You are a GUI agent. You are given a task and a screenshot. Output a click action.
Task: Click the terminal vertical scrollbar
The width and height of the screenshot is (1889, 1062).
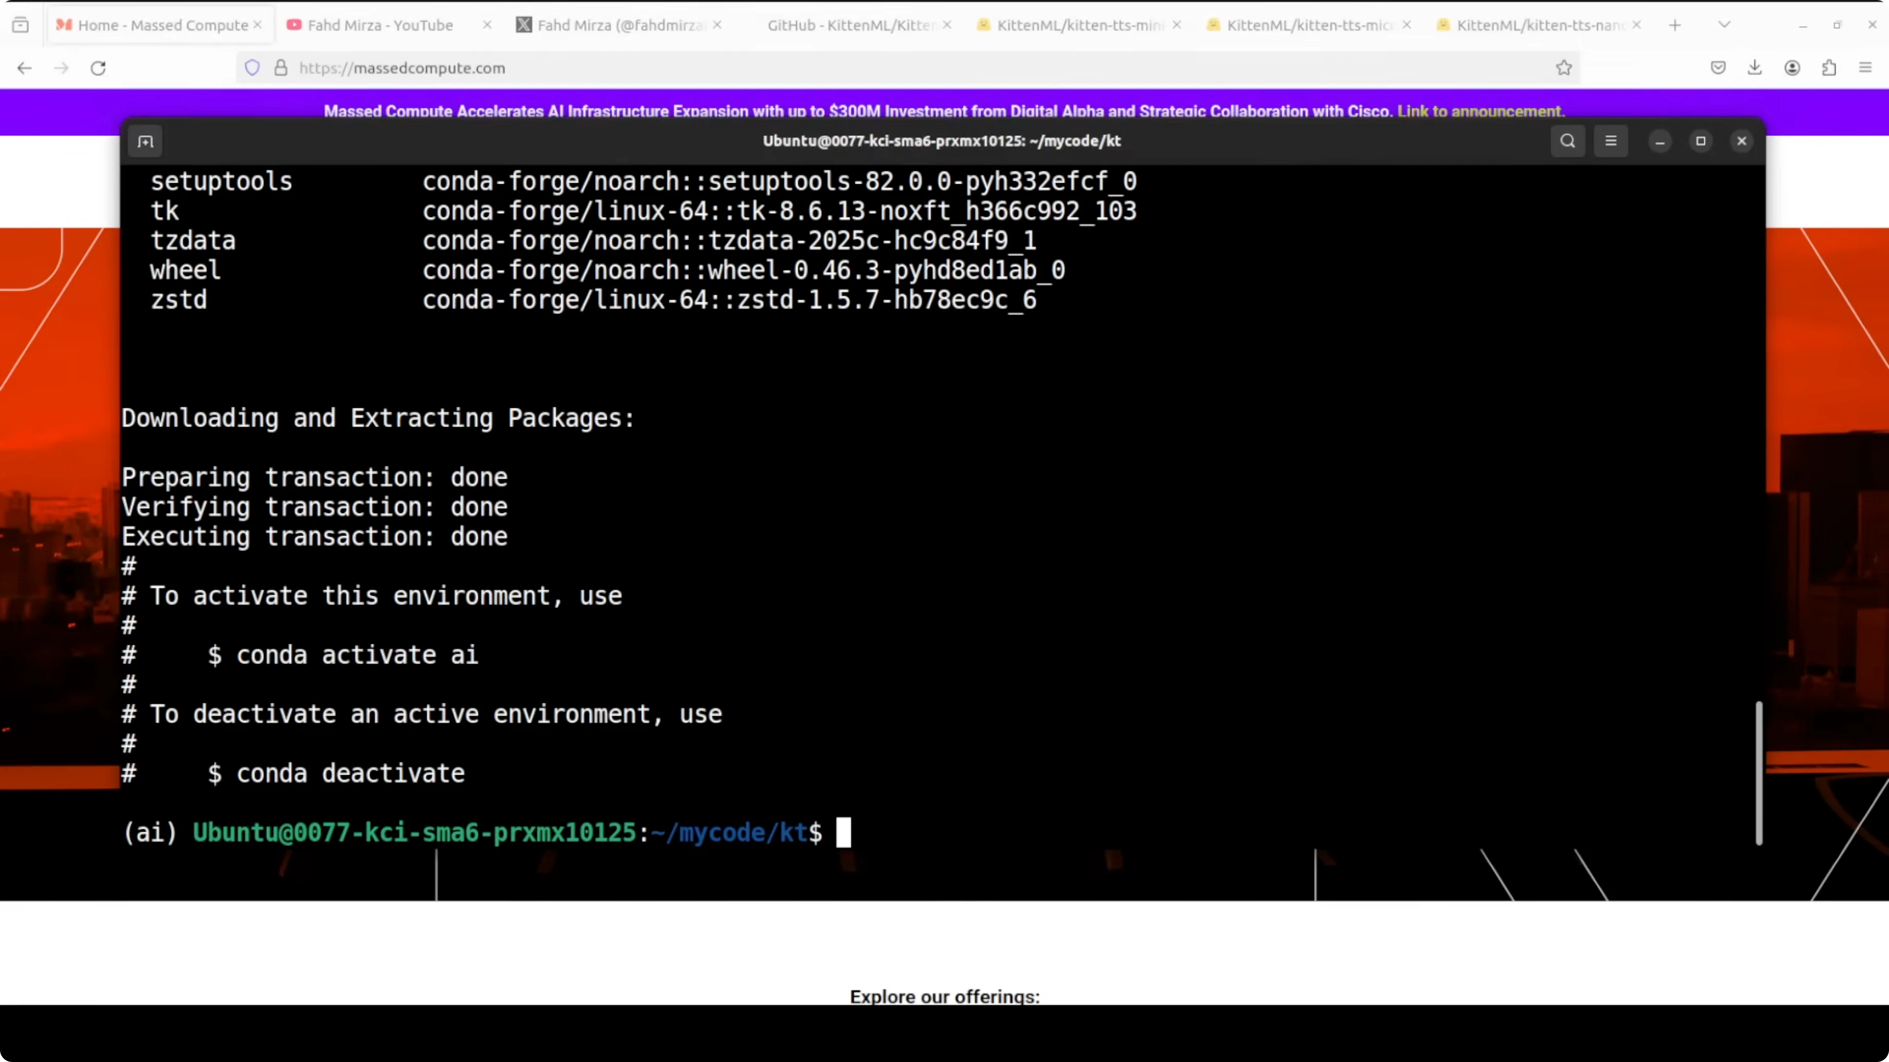(1759, 773)
